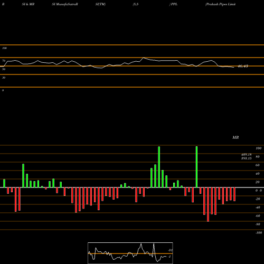Click the peak of the RSI line near 70
The width and height of the screenshot is (264, 264).
pyautogui.click(x=144, y=58)
